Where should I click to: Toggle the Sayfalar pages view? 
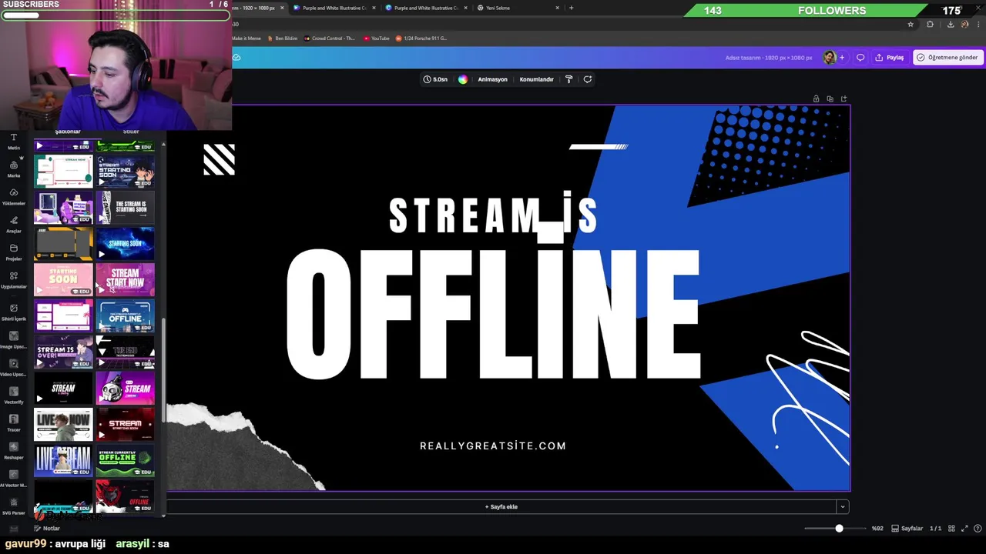(907, 529)
